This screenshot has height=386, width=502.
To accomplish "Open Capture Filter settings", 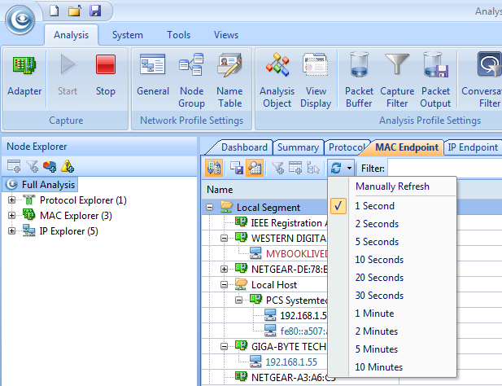I will (x=397, y=80).
